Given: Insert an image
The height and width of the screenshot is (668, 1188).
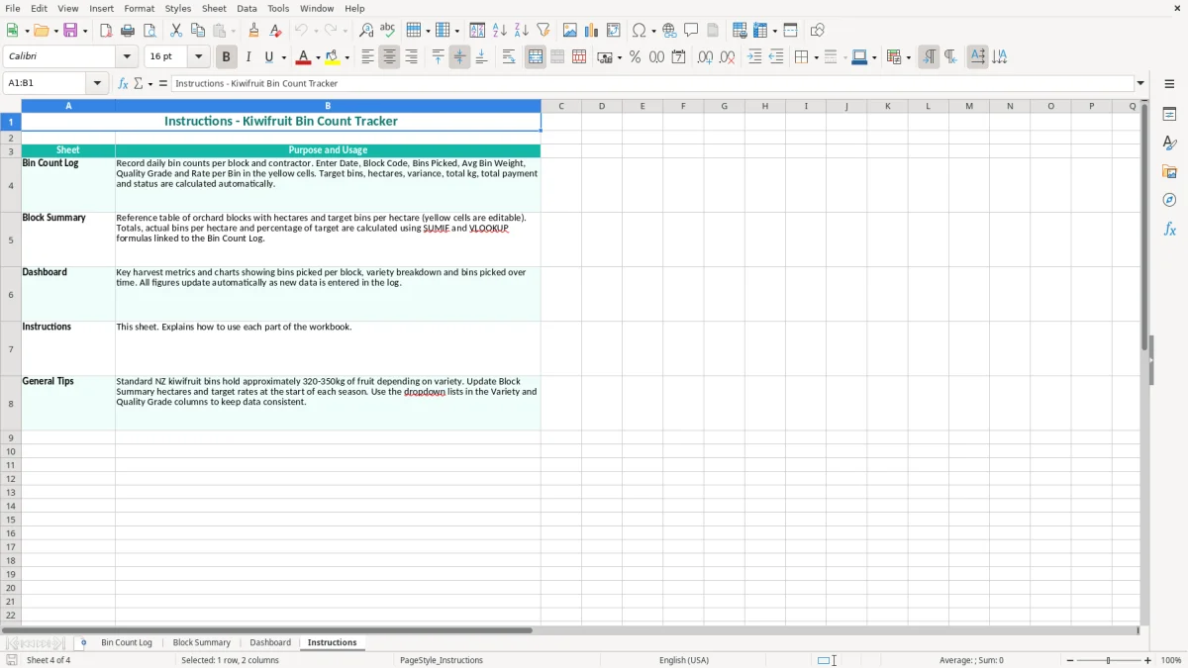Looking at the screenshot, I should [x=570, y=31].
